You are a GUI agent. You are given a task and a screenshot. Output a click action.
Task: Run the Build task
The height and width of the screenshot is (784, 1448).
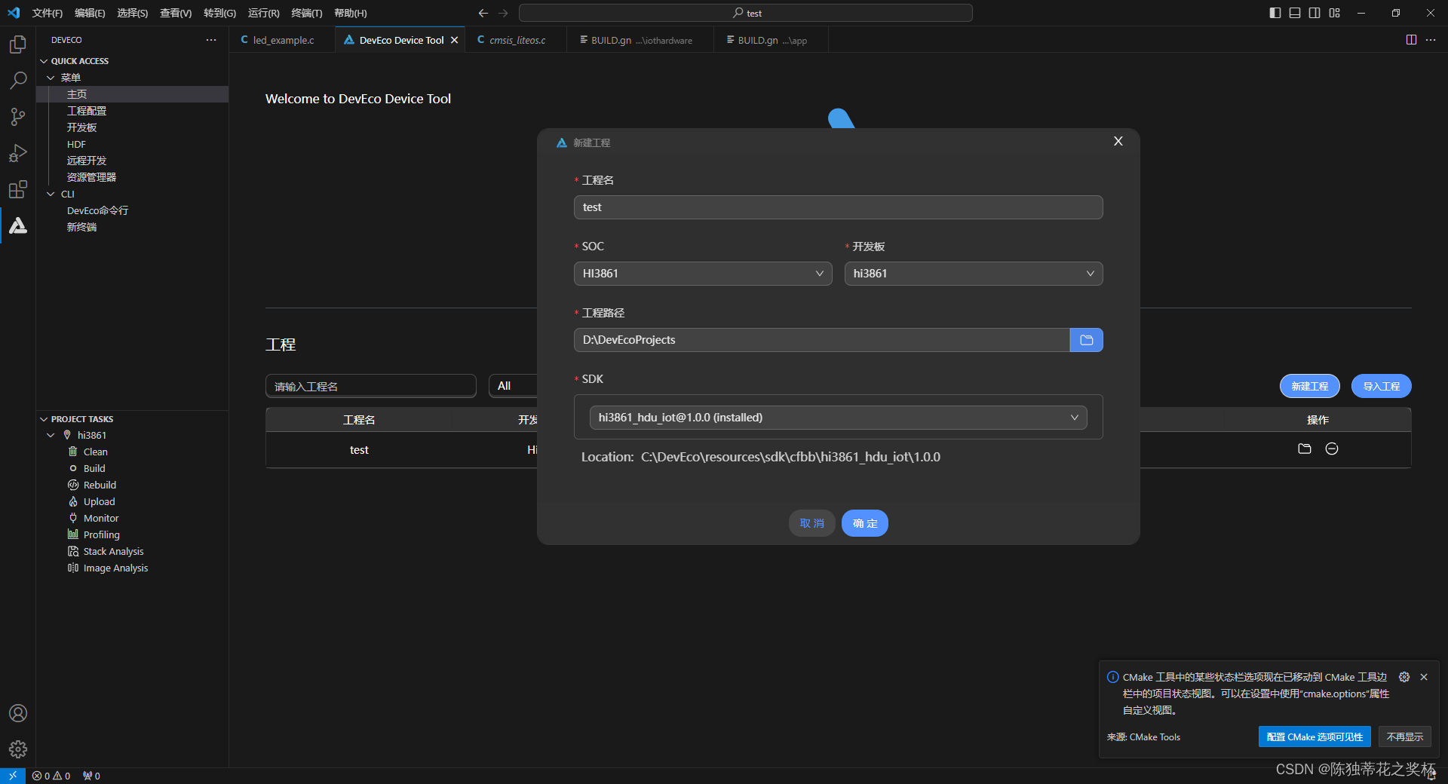tap(94, 469)
